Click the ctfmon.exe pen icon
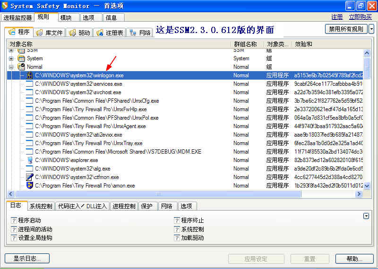378x269 pixels. [29, 177]
